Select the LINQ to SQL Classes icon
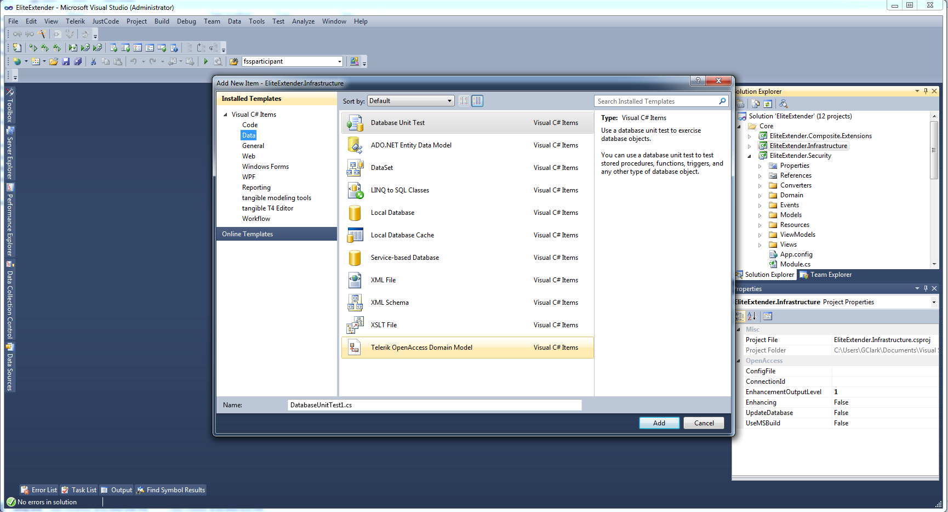Image resolution: width=948 pixels, height=512 pixels. (x=355, y=190)
